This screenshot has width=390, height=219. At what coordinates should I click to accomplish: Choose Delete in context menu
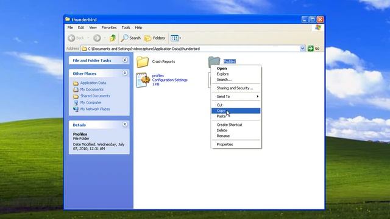[236, 130]
